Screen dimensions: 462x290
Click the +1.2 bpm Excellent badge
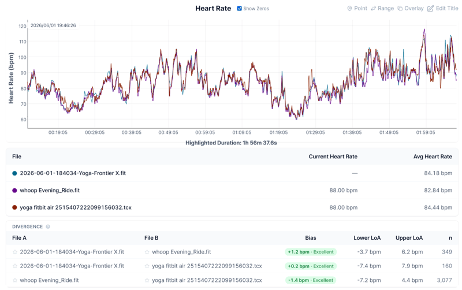pos(311,252)
